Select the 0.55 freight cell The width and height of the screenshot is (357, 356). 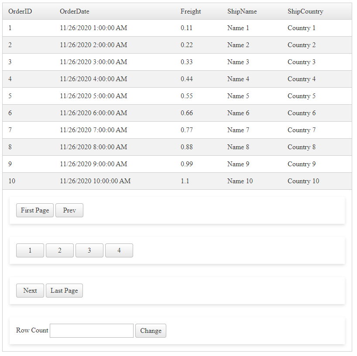(187, 96)
